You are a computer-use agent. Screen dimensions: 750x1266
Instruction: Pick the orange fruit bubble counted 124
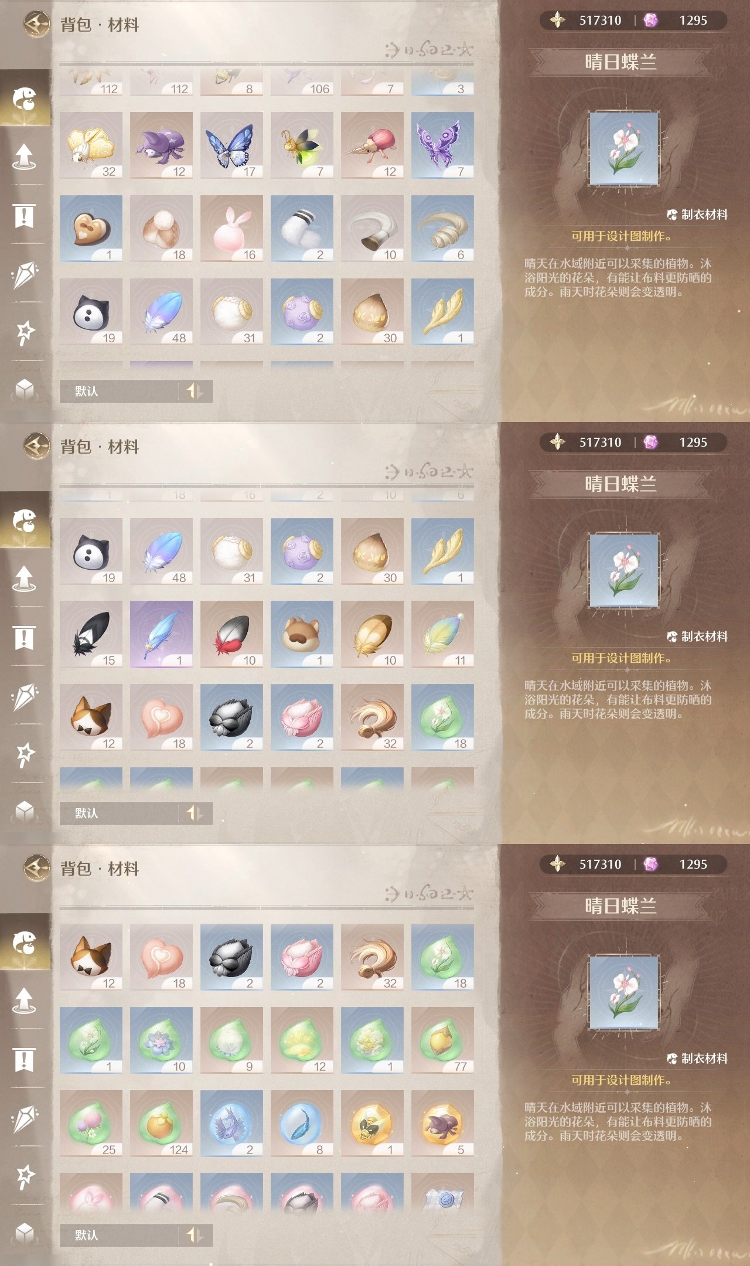coord(161,1124)
